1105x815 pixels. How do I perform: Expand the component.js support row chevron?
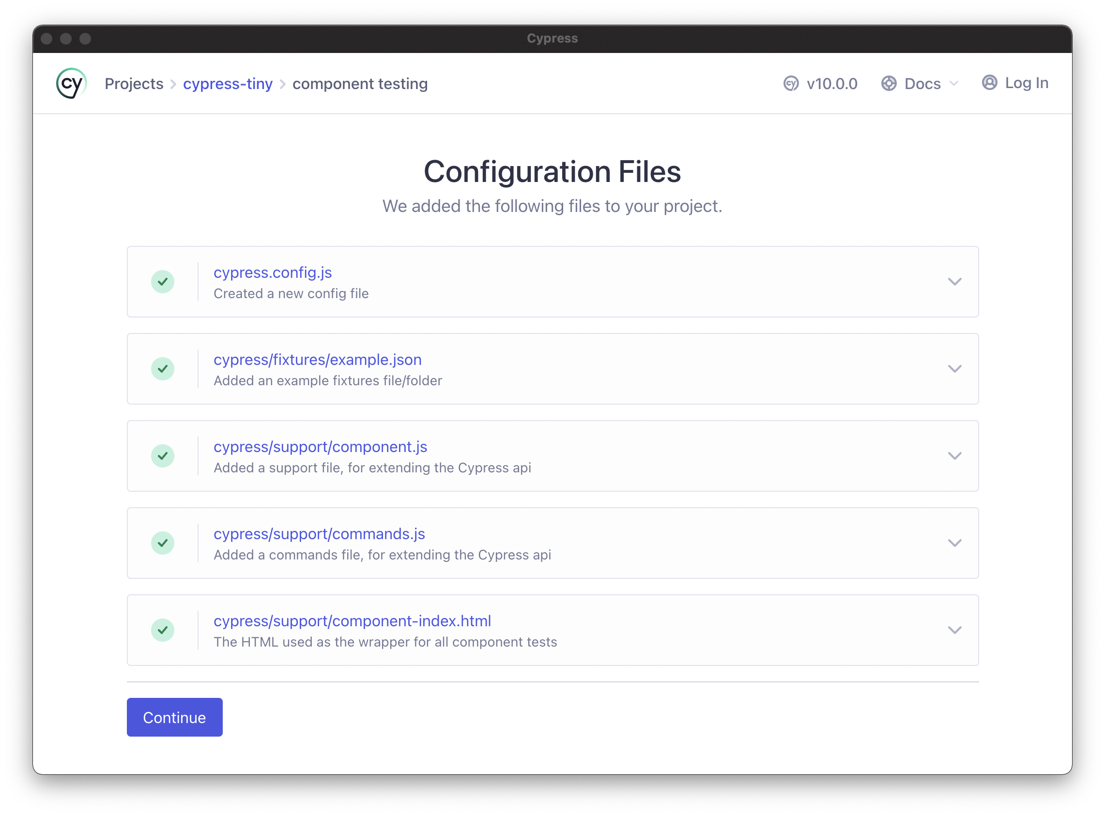pos(954,456)
